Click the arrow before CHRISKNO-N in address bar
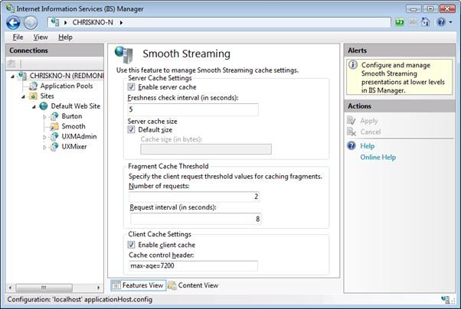Viewport: 461px width, 309px height. 65,23
